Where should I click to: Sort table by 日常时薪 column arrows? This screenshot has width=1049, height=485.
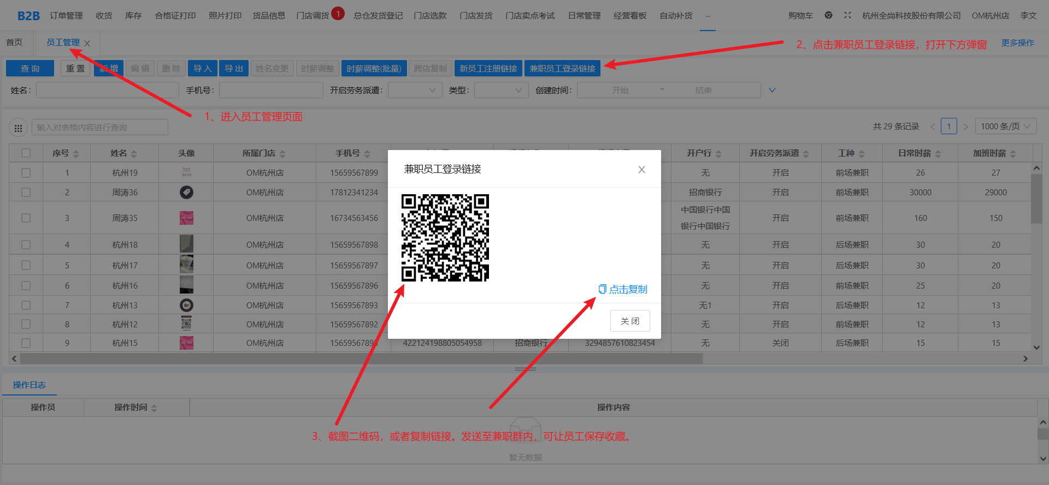pos(938,154)
